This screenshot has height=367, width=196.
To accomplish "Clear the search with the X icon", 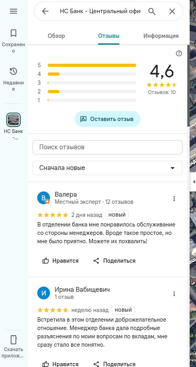I will pos(172,11).
